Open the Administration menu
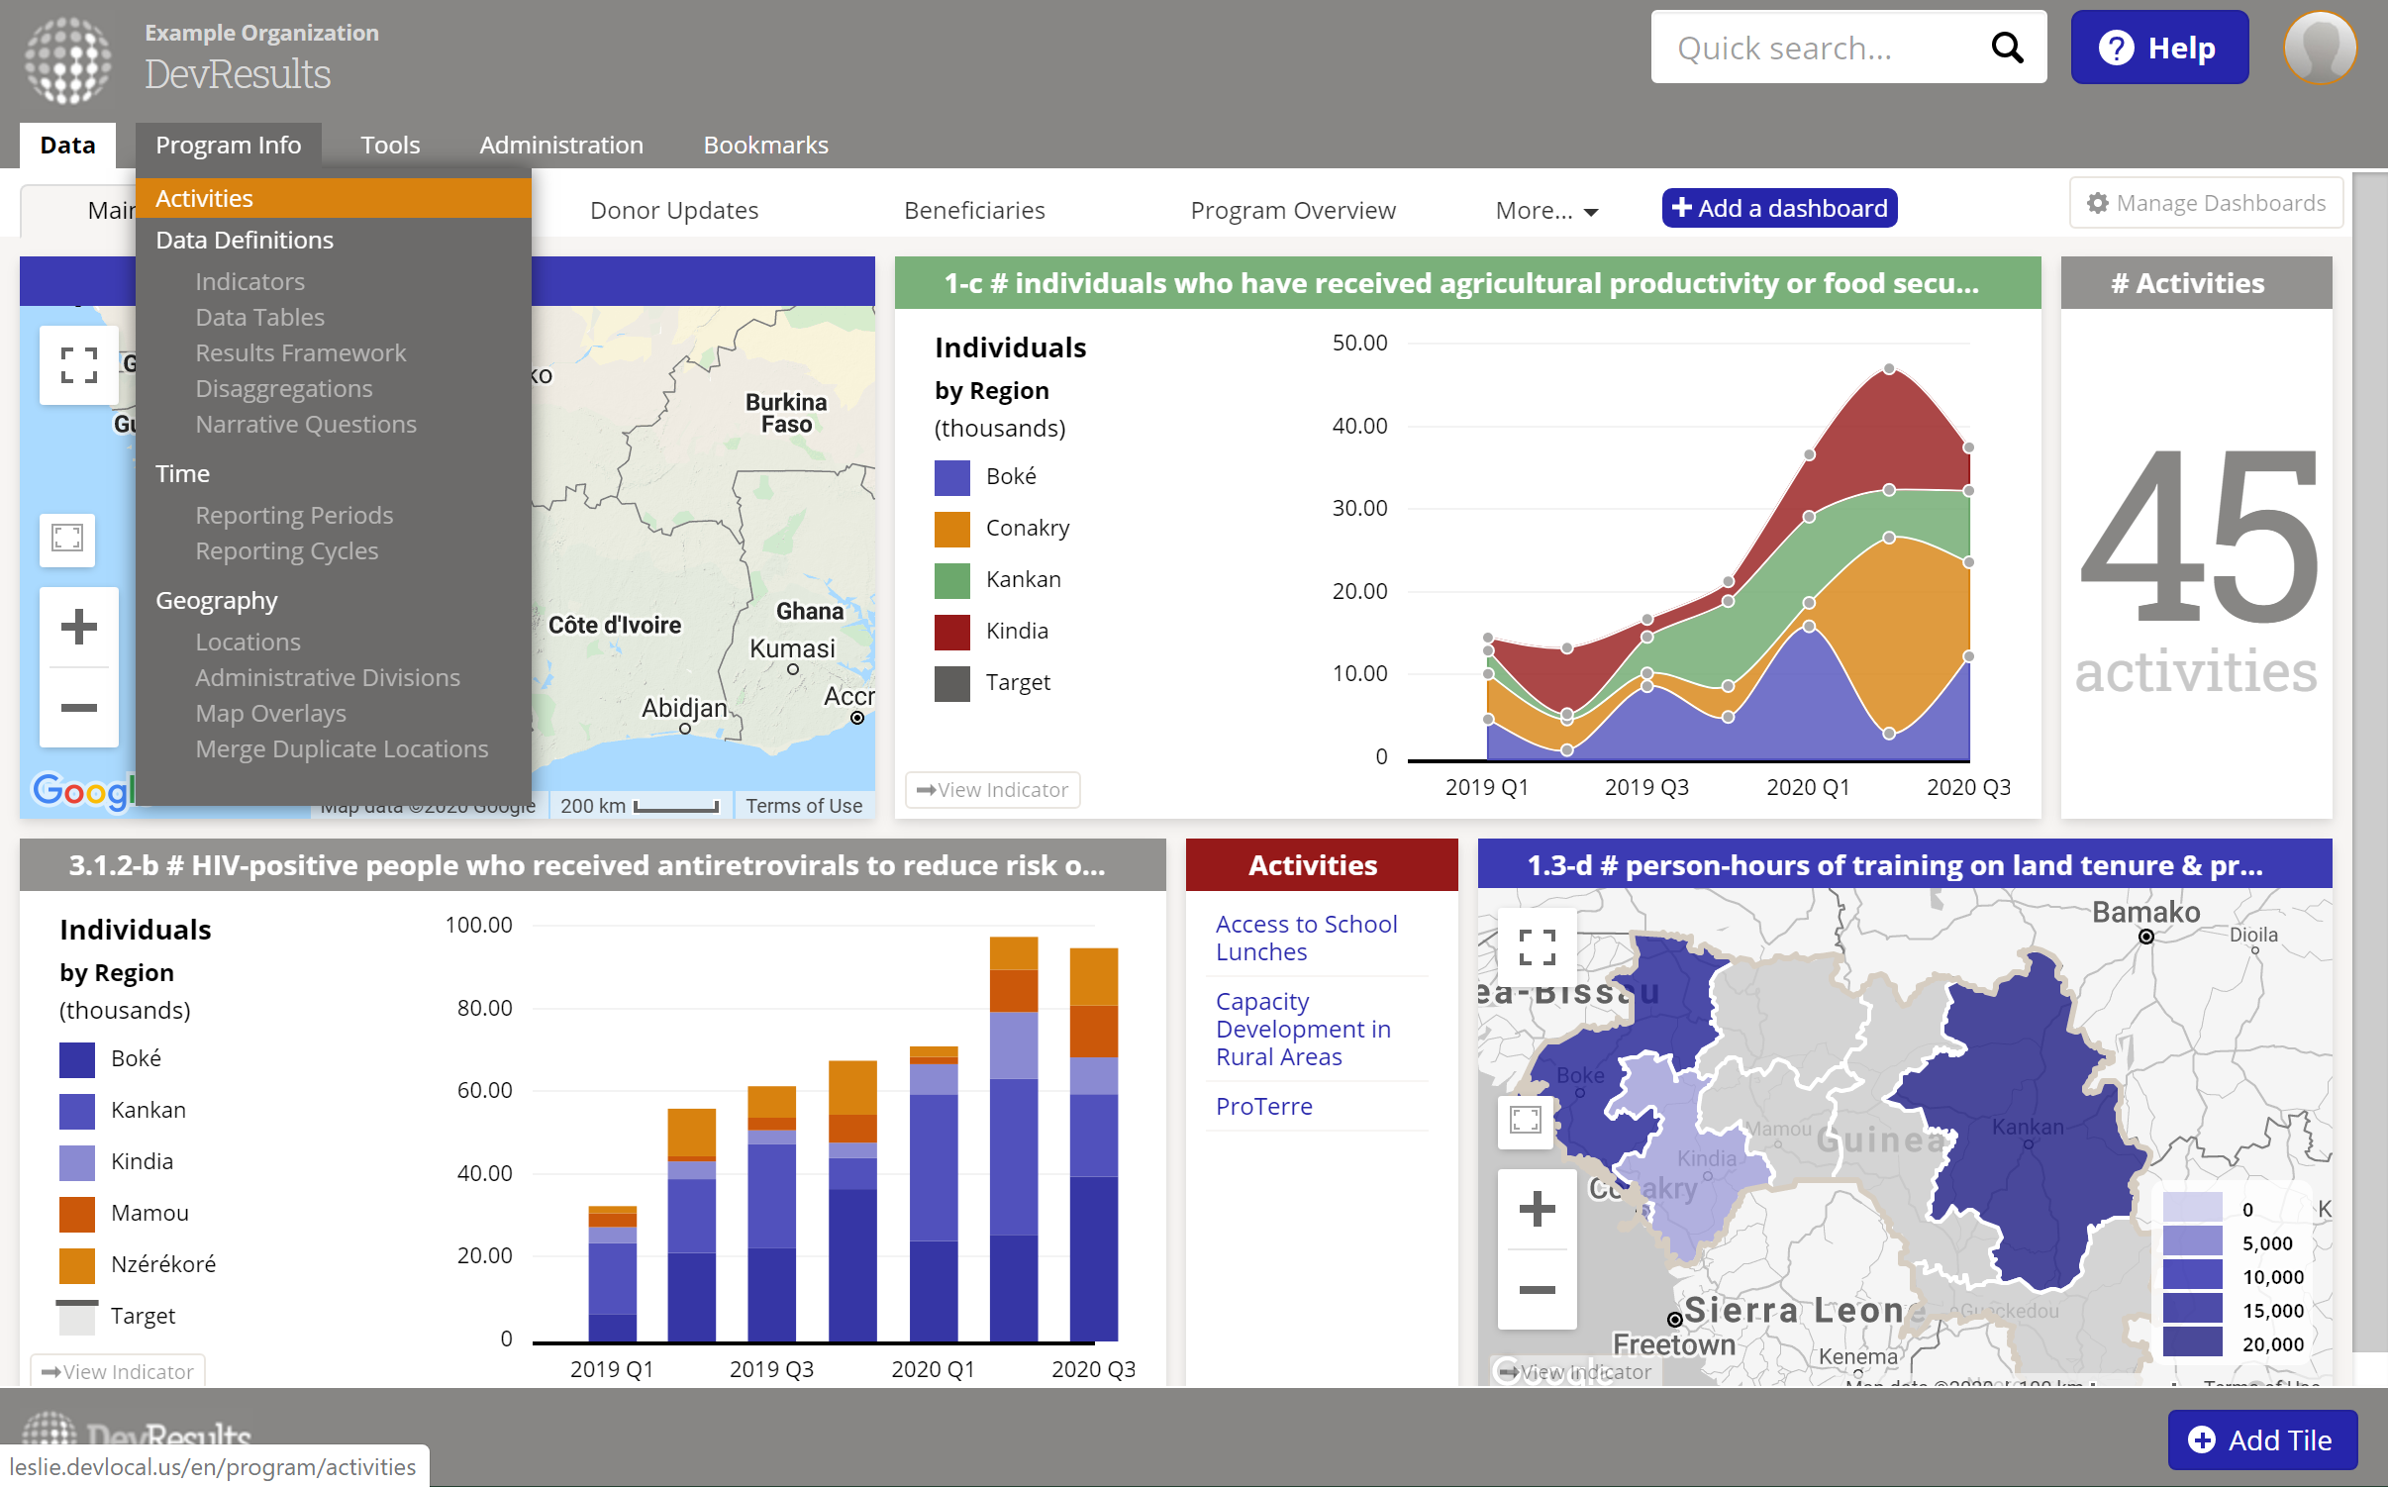This screenshot has height=1487, width=2388. click(561, 145)
